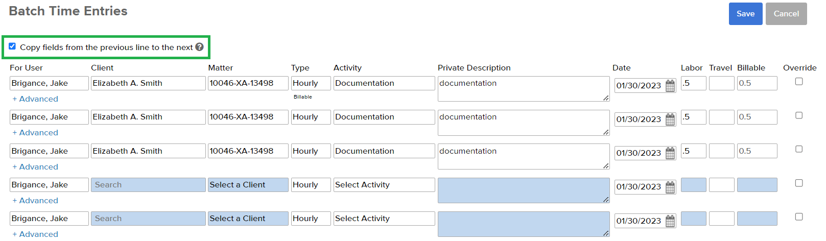
Task: Open calendar picker on third row date
Action: point(670,153)
